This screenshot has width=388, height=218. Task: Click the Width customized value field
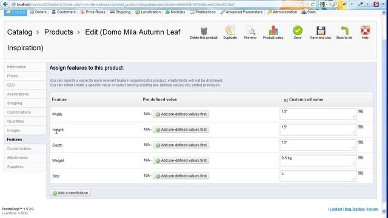pos(318,114)
